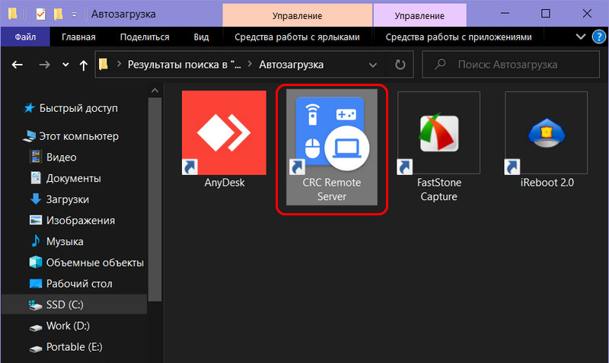This screenshot has width=609, height=363.
Task: Select the Portable (E:) drive
Action: pos(74,347)
